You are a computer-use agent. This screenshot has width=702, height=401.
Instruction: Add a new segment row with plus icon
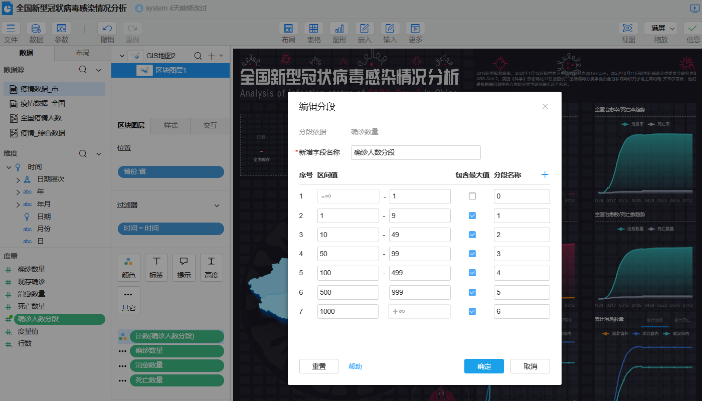coord(545,175)
